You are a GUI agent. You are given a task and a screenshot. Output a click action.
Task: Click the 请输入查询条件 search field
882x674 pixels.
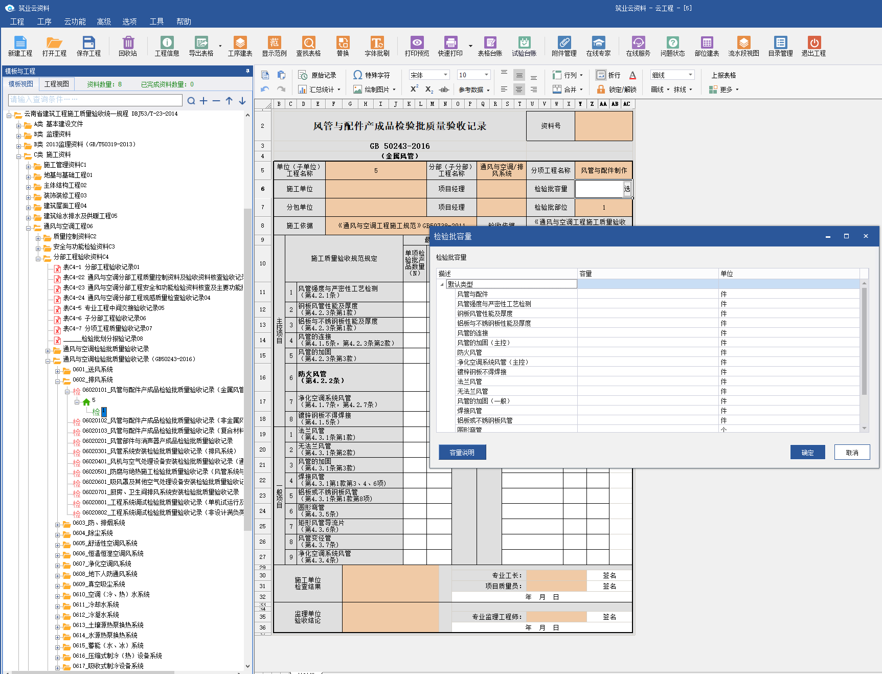pos(96,100)
